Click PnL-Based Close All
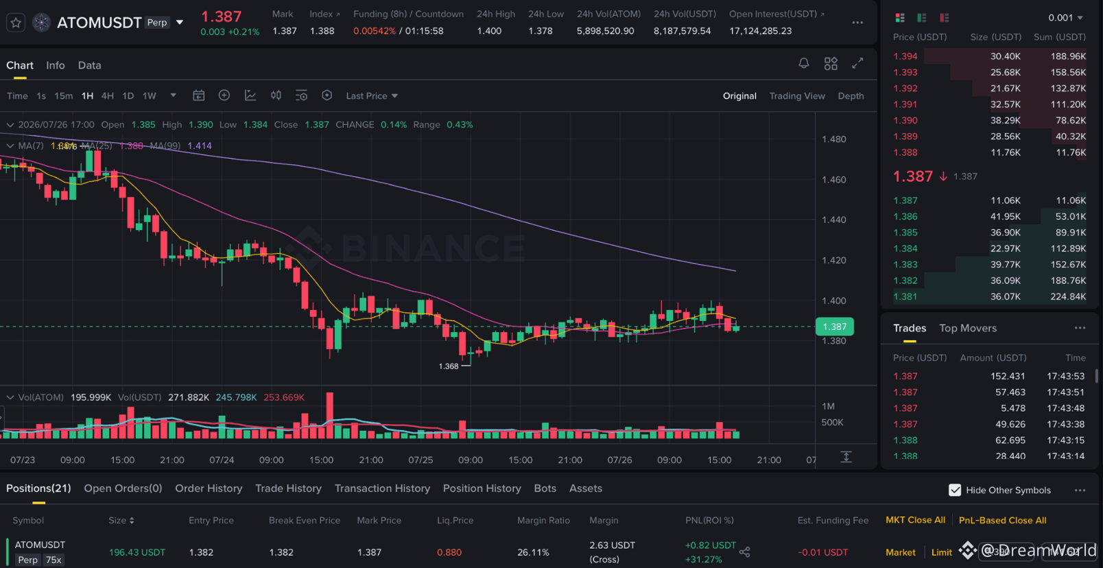Image resolution: width=1103 pixels, height=568 pixels. [1002, 520]
